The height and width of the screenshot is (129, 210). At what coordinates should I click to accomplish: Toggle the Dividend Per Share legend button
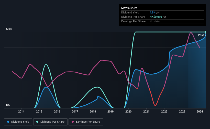[x=50, y=122]
